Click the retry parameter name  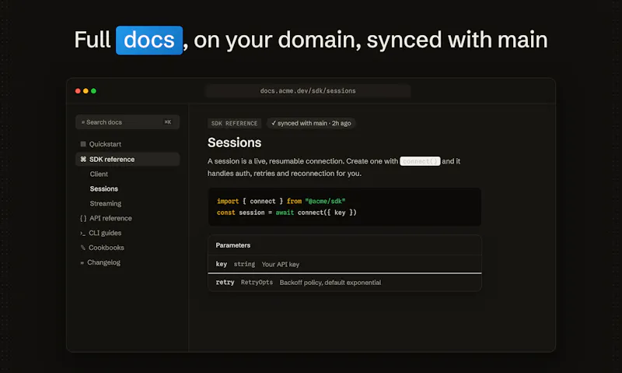pyautogui.click(x=225, y=283)
